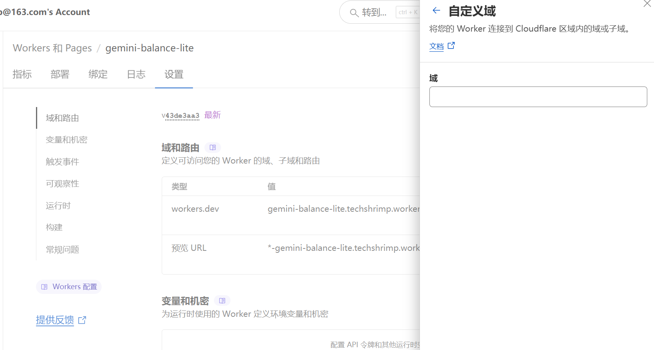Open the 绑定 tab
Screen dimensions: 654x350
[x=98, y=74]
